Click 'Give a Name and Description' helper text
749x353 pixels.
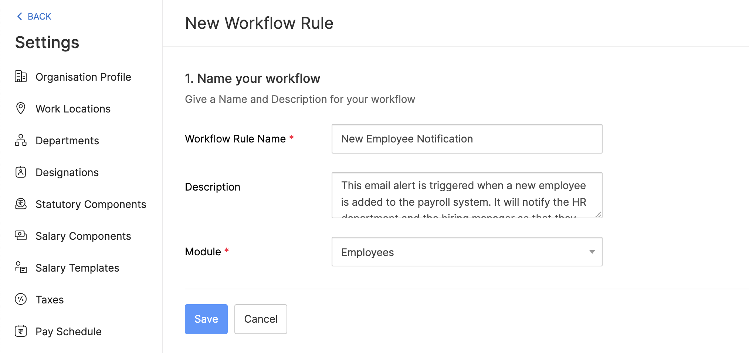pyautogui.click(x=300, y=99)
